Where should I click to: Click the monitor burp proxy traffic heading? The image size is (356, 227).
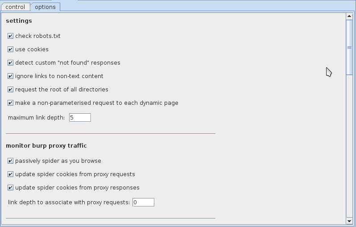coord(46,146)
